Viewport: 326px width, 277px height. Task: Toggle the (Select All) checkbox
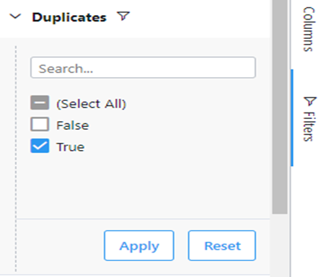pos(40,102)
